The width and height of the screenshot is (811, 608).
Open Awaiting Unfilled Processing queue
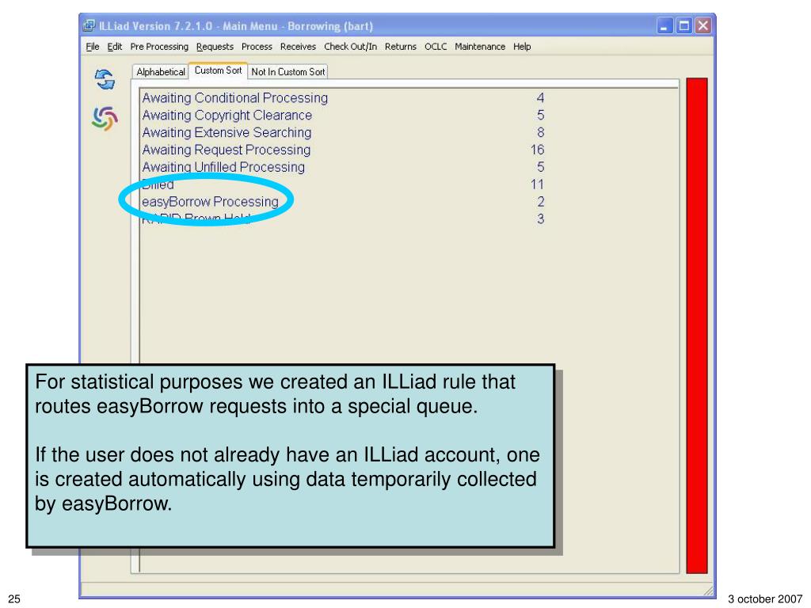pyautogui.click(x=223, y=167)
